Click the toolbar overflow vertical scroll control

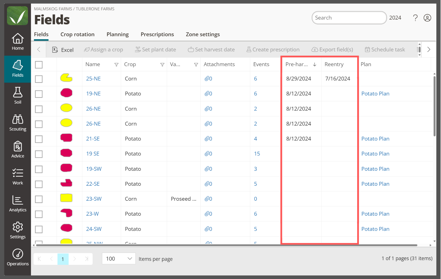pyautogui.click(x=420, y=49)
